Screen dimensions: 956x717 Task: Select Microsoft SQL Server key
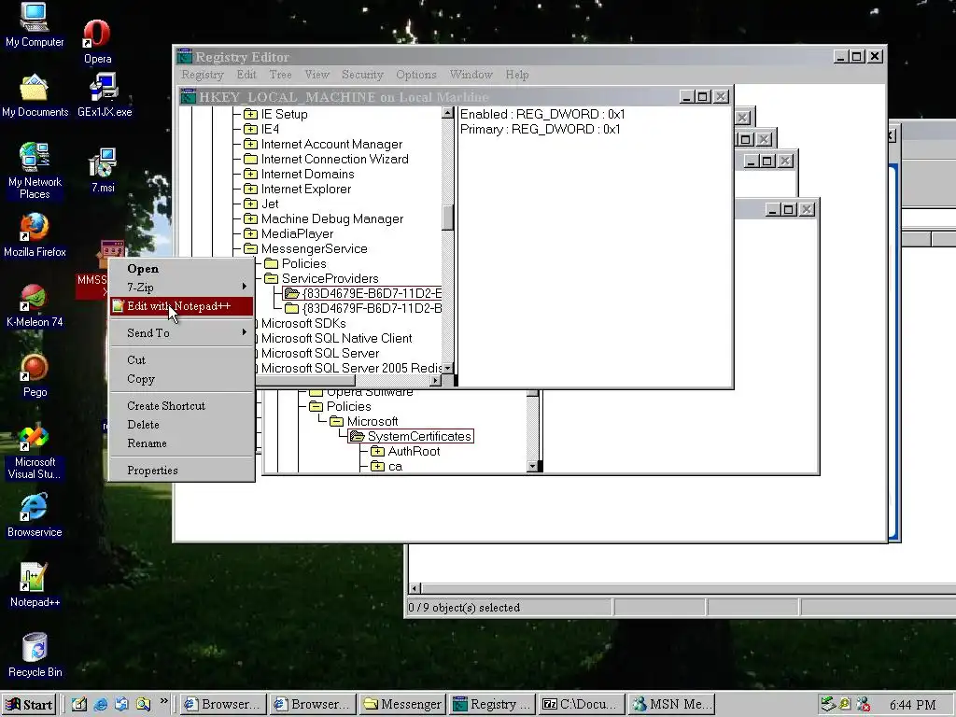320,353
